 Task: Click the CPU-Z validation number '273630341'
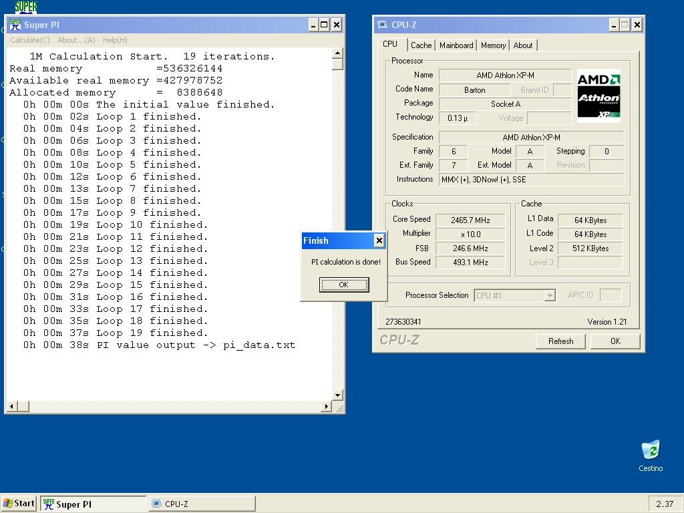[x=403, y=322]
